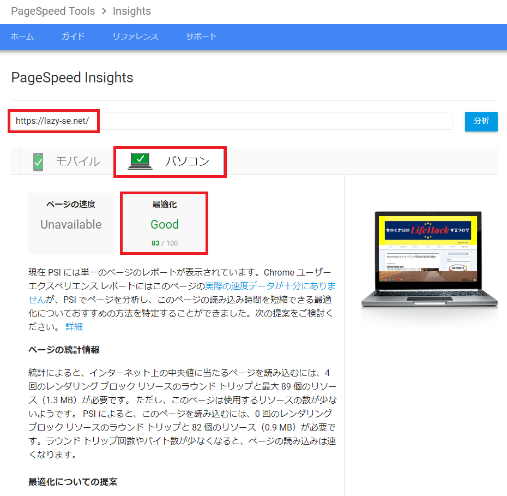Click the laptop website preview thumbnail
The width and height of the screenshot is (507, 496).
pyautogui.click(x=429, y=259)
